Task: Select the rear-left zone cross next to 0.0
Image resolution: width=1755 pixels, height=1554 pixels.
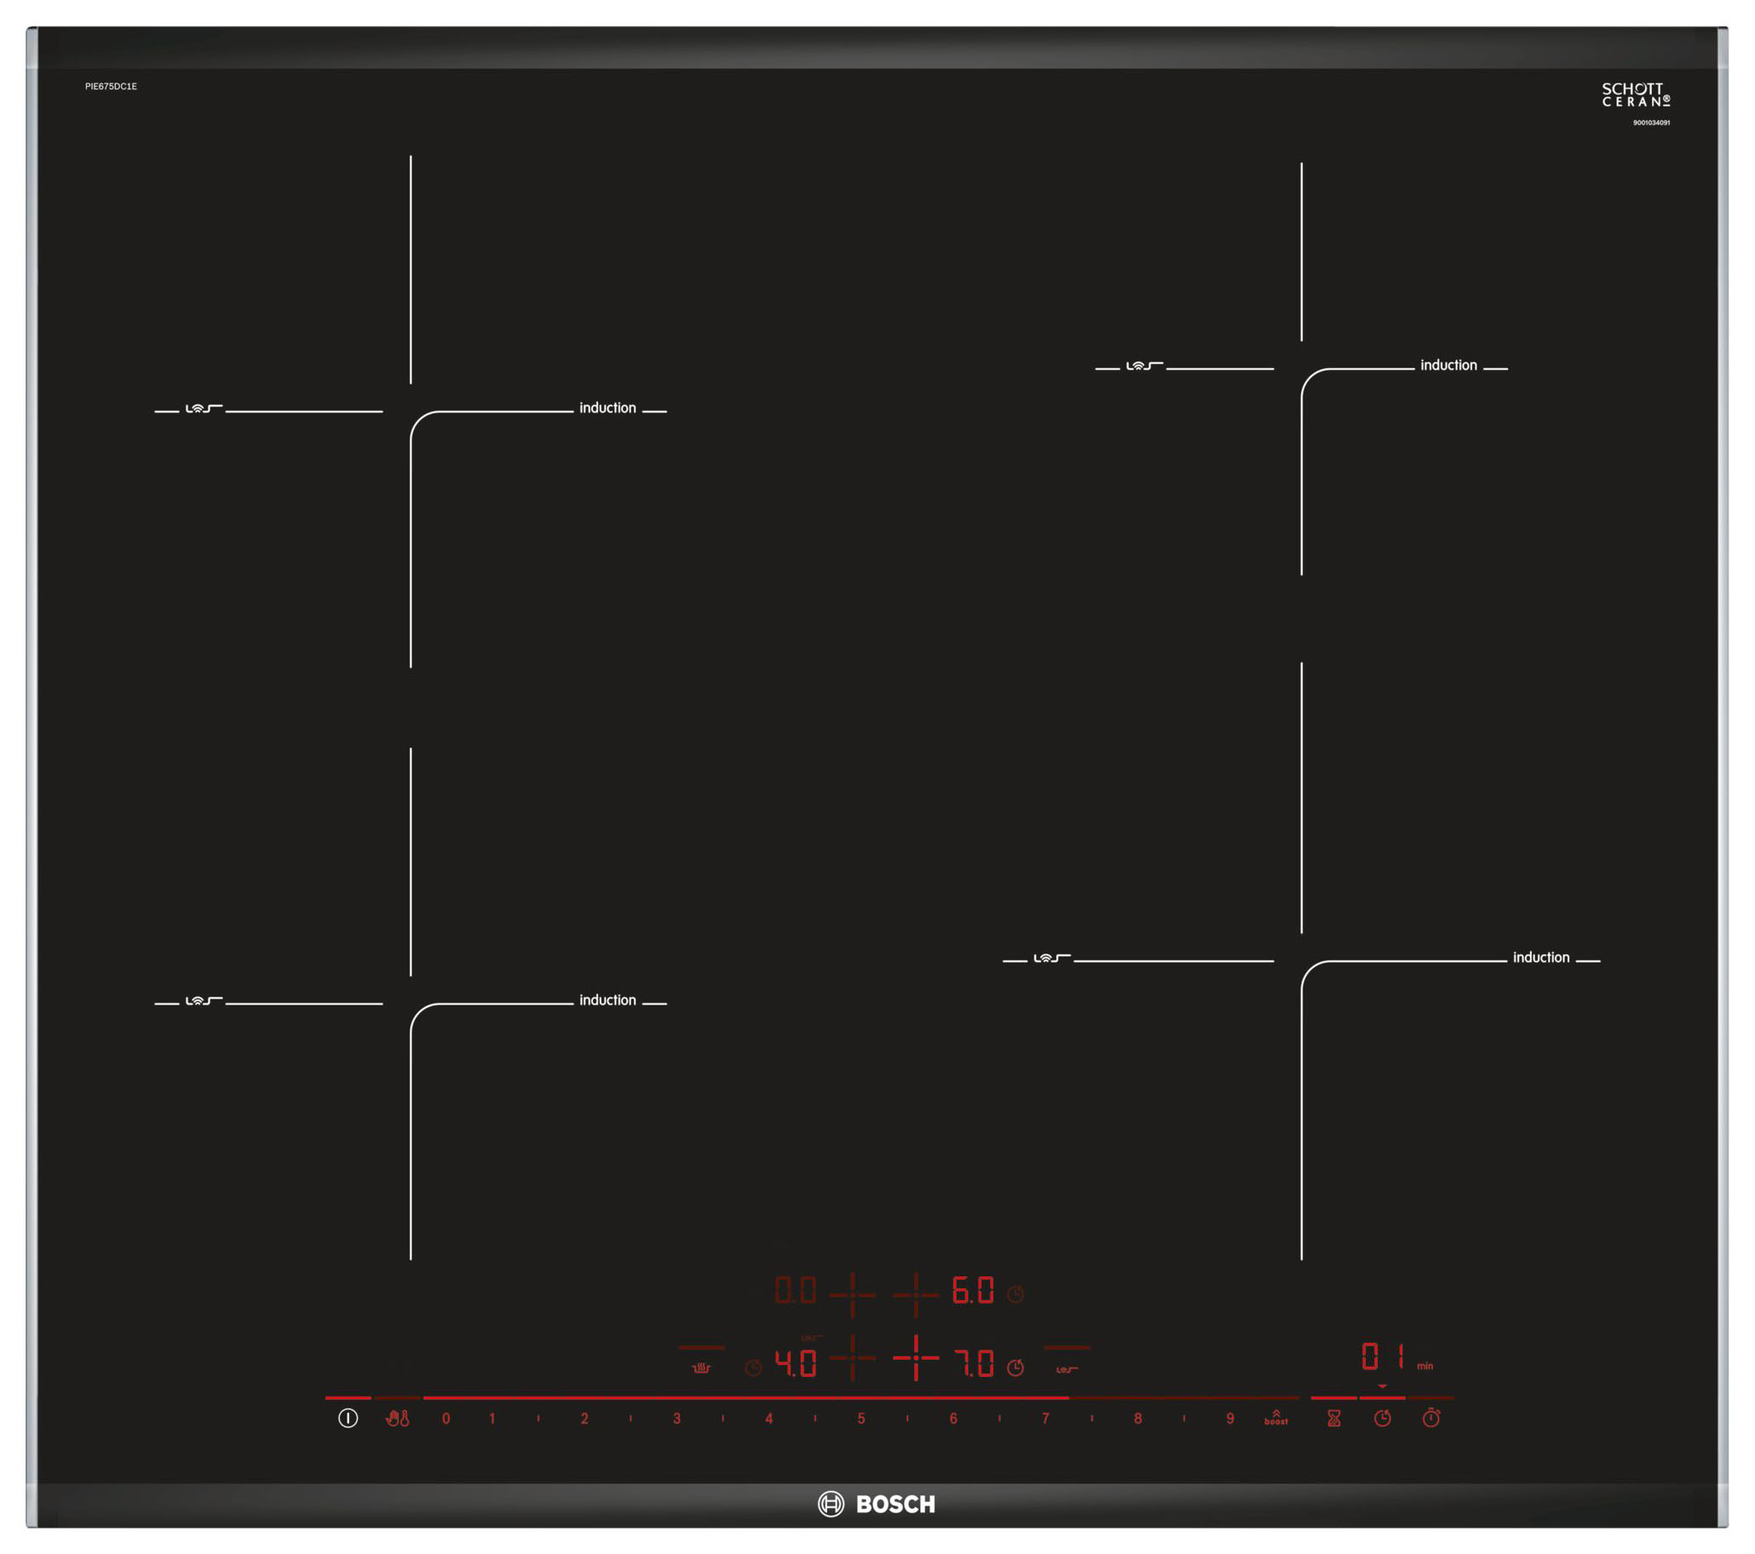Action: 853,1295
